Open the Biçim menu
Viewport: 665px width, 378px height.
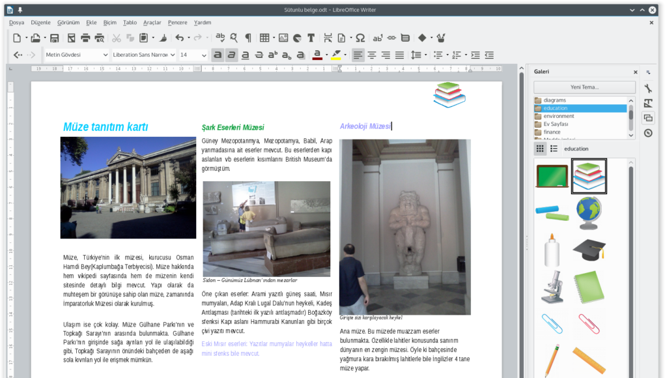click(109, 22)
